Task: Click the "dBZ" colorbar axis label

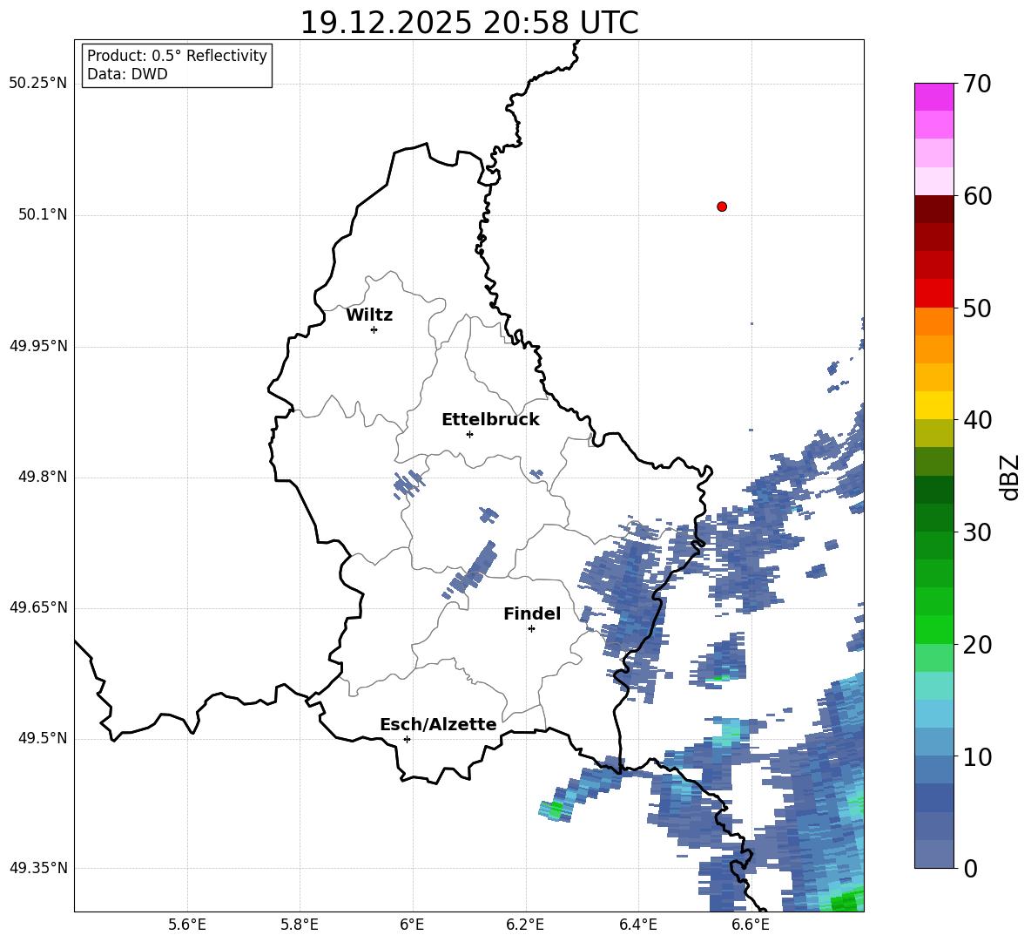Action: coord(1011,477)
